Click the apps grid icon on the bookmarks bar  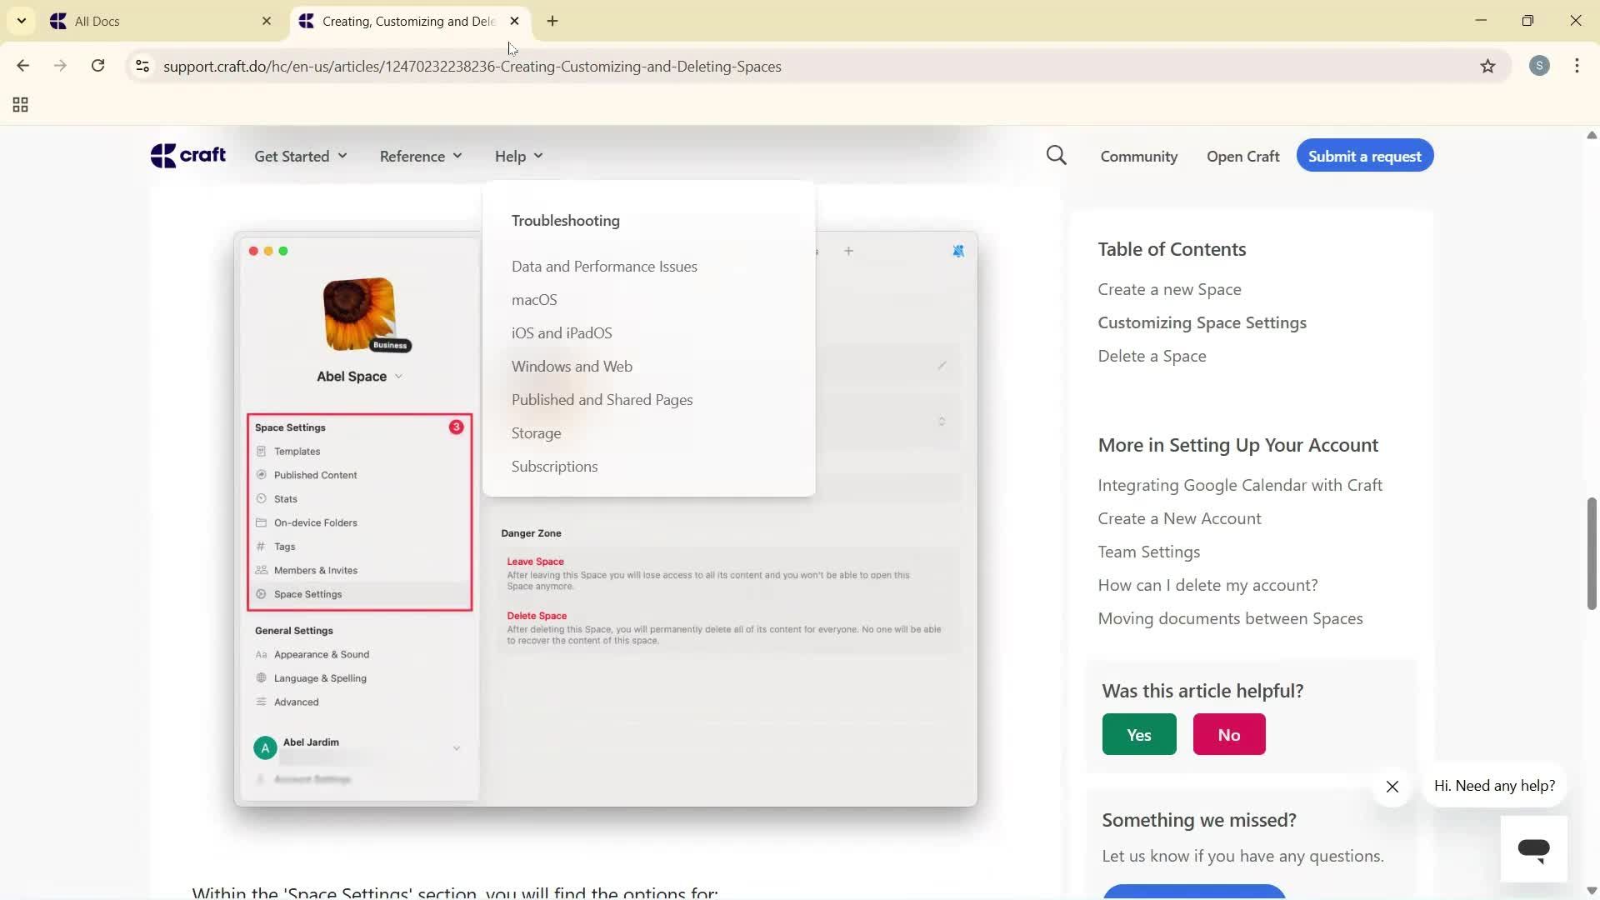click(19, 105)
